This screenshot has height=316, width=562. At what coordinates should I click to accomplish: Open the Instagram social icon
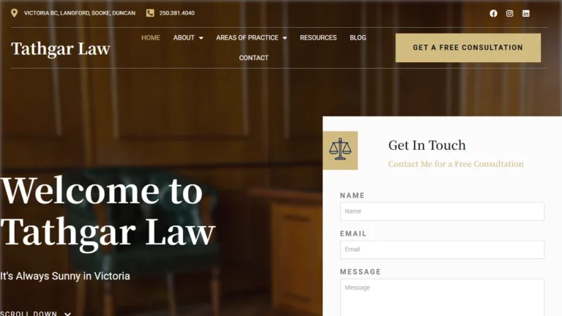point(509,13)
